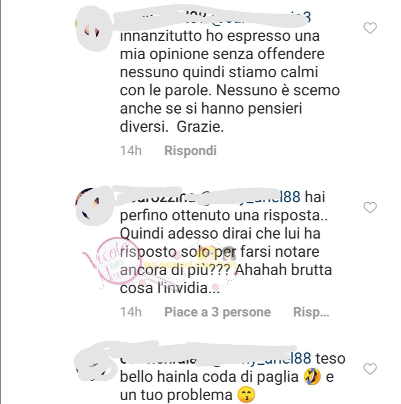Click truncated 'Risp...' reply button

coord(311,312)
